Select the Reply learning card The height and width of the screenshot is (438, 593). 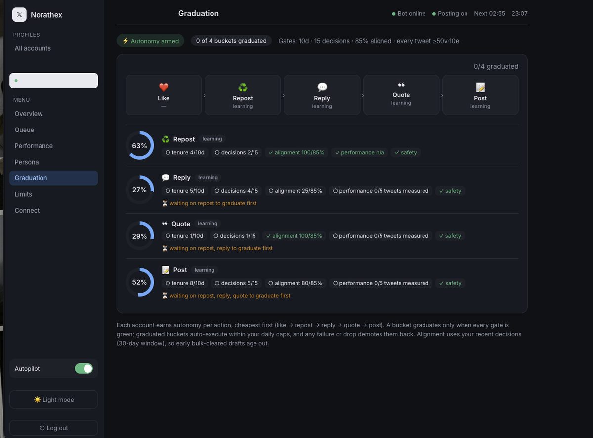pyautogui.click(x=322, y=95)
